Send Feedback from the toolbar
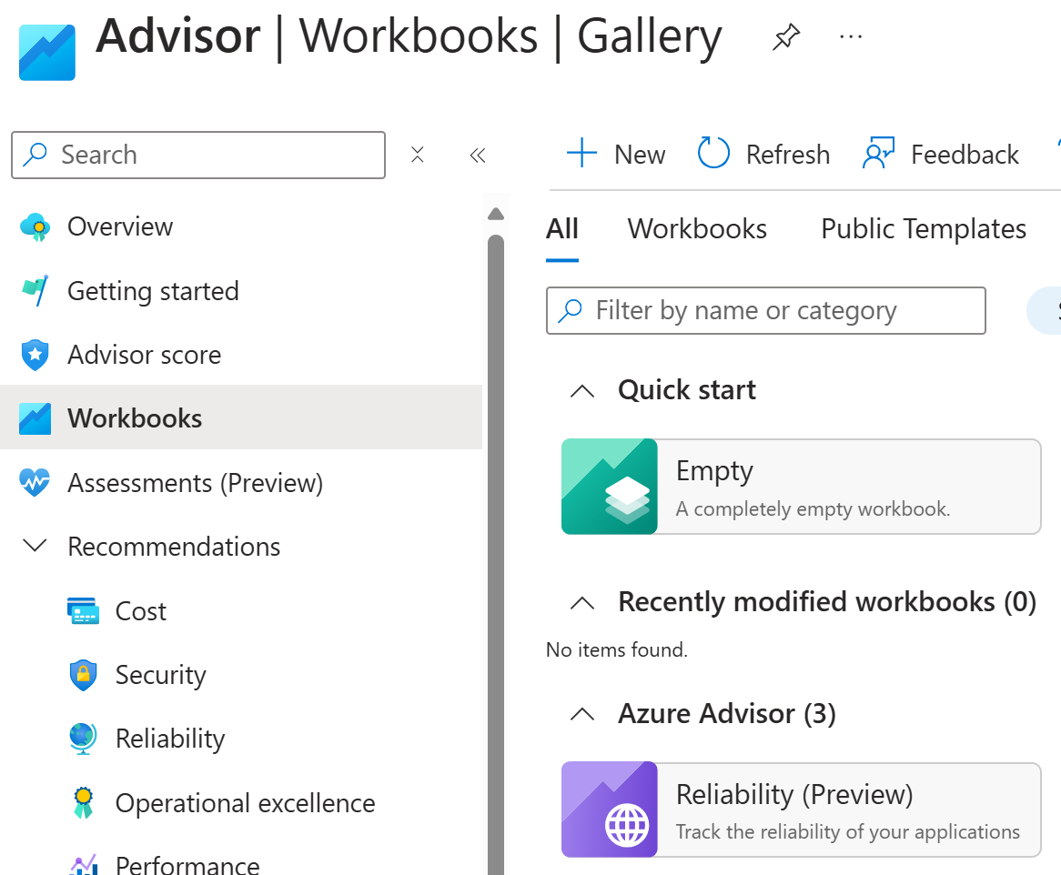Viewport: 1061px width, 875px height. click(x=941, y=155)
